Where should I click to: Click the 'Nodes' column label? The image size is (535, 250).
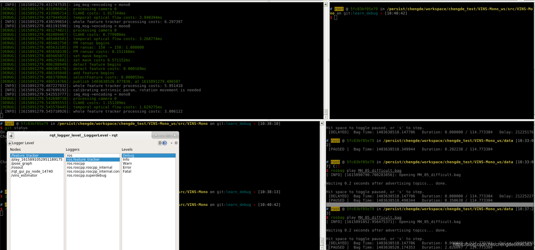15,150
